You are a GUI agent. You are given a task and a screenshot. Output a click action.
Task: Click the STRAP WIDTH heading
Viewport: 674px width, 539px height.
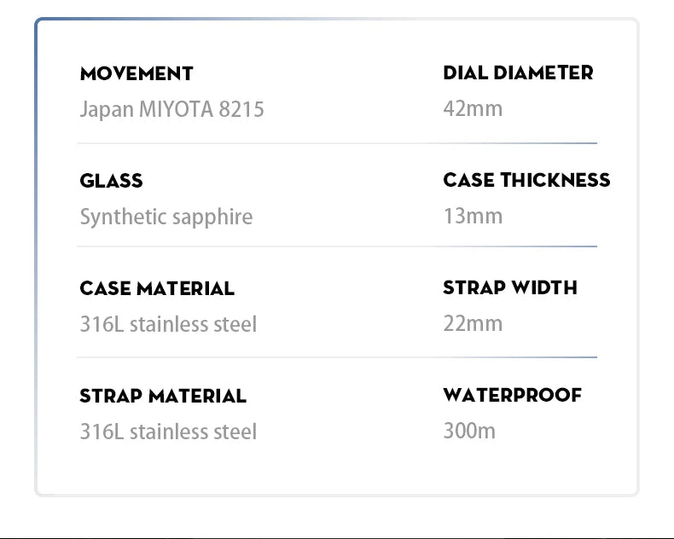click(x=510, y=287)
